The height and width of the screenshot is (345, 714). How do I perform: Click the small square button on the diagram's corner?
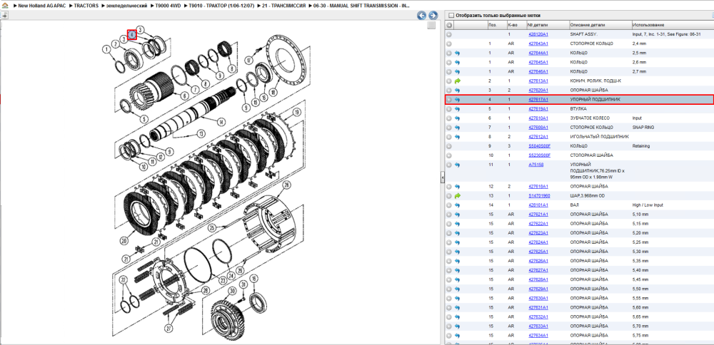pyautogui.click(x=431, y=26)
